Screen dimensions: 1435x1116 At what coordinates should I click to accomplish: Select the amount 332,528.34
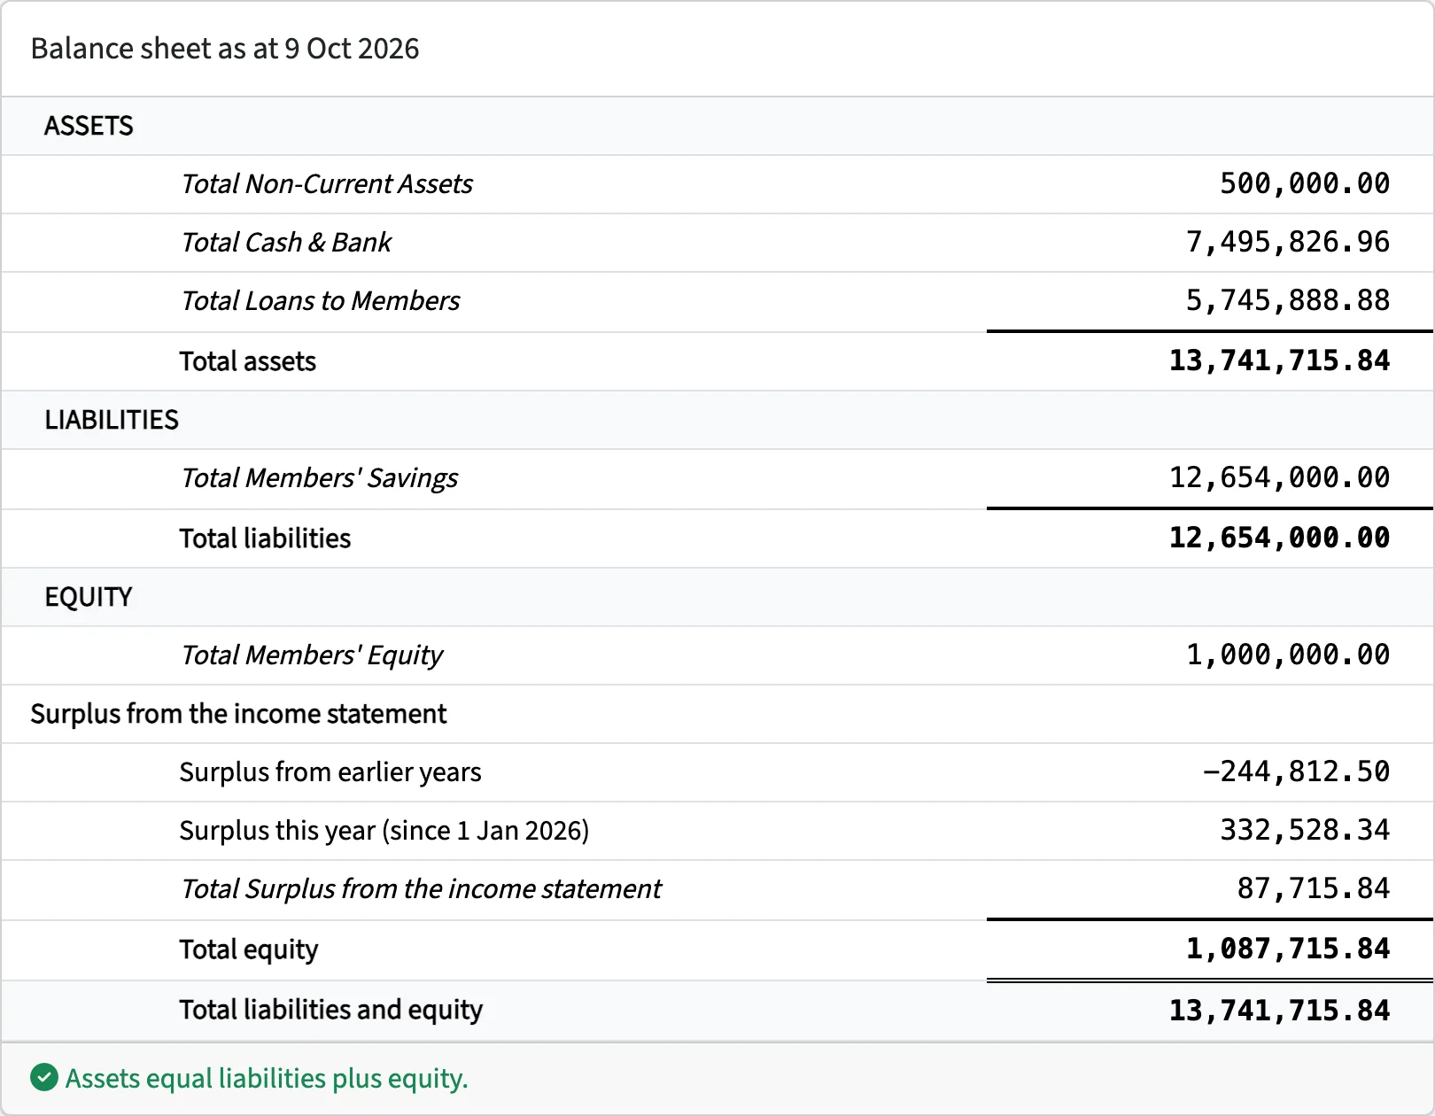[x=1305, y=831]
